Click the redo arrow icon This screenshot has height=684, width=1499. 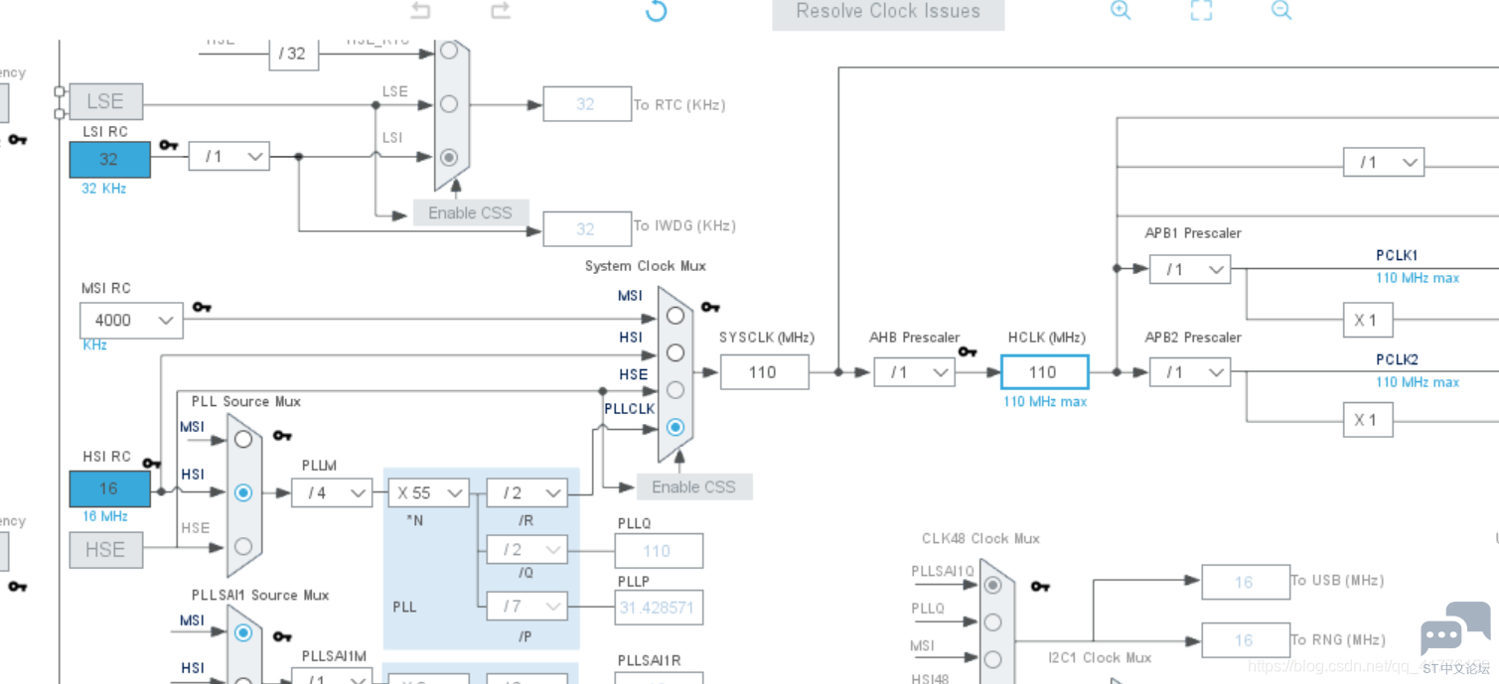pyautogui.click(x=501, y=11)
